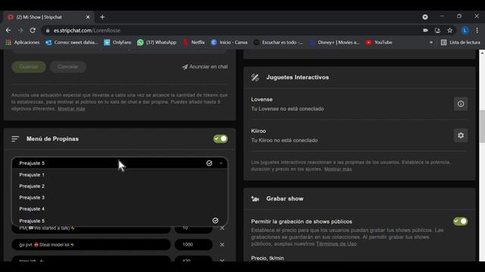This screenshot has height=272, width=485.
Task: Select Preajuste 3 option
Action: [120, 198]
